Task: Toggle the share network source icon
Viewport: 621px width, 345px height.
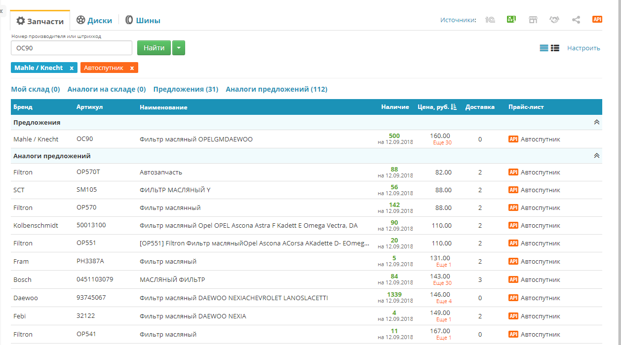Action: [576, 20]
